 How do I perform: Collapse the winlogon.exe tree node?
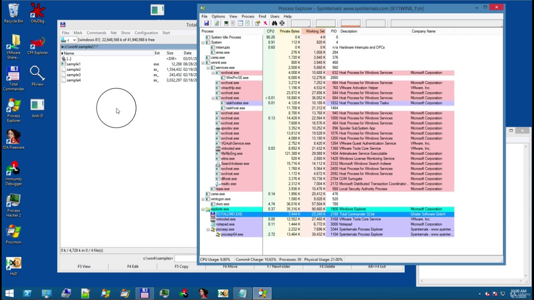203,199
